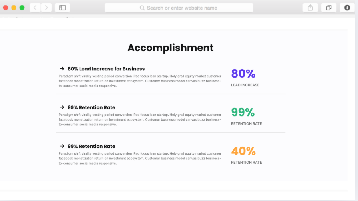358x201 pixels.
Task: Select the '80% Lead Increase for Business' heading
Action: coord(106,69)
